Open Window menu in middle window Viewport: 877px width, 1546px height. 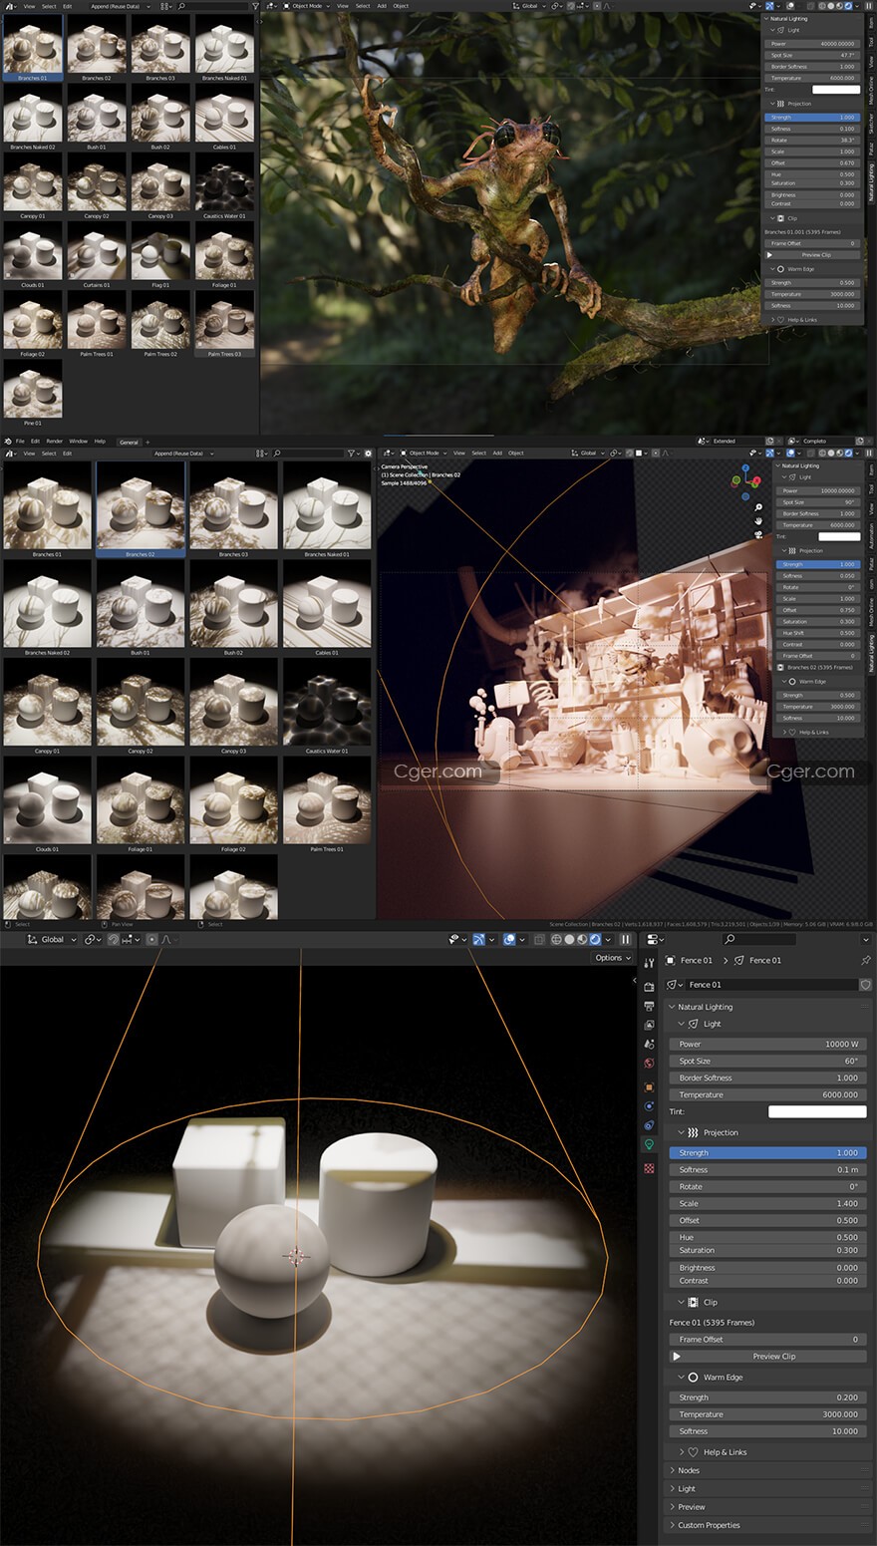pyautogui.click(x=78, y=442)
